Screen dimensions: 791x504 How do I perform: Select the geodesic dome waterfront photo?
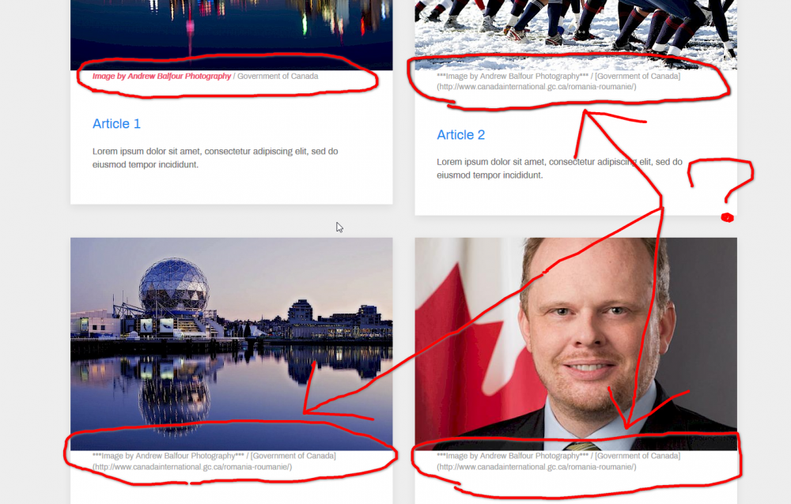[x=232, y=344]
